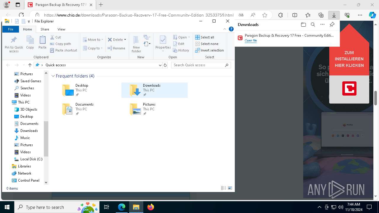
Task: Open new Edge tab plus button
Action: pyautogui.click(x=101, y=5)
